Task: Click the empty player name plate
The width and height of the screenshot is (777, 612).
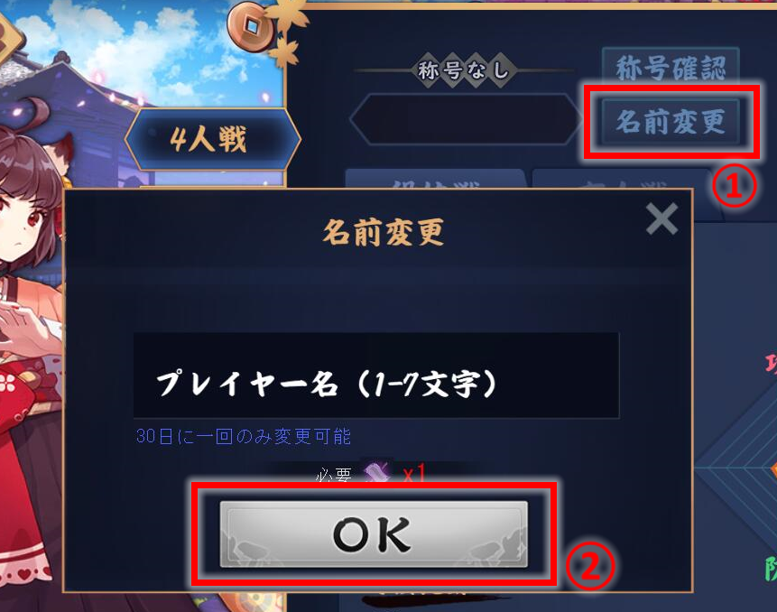Action: click(x=467, y=119)
